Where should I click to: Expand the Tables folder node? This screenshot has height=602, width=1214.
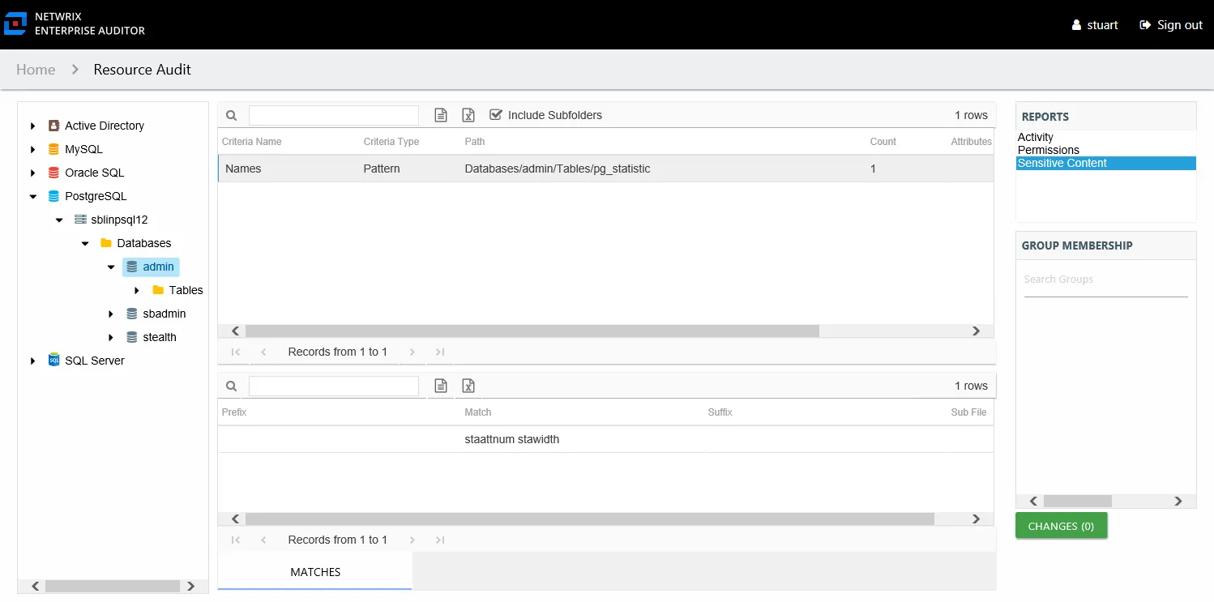[137, 290]
